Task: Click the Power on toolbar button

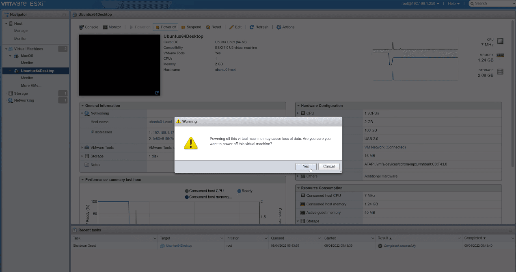Action: tap(140, 27)
